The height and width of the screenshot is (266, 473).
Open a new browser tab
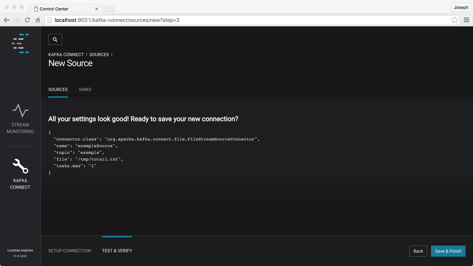[109, 9]
